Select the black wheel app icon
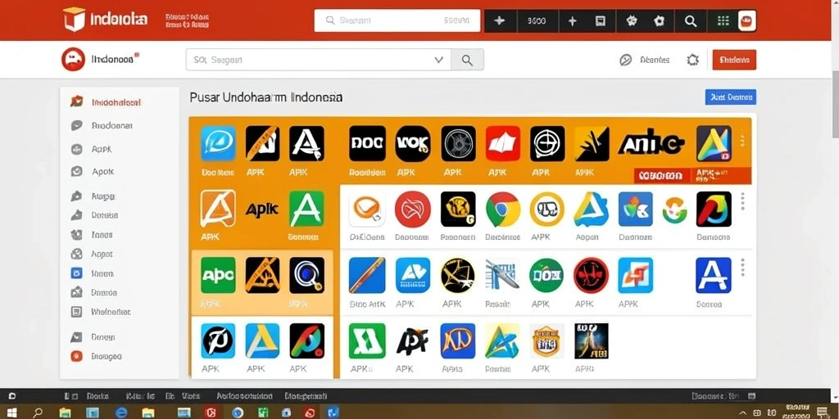 (458, 143)
